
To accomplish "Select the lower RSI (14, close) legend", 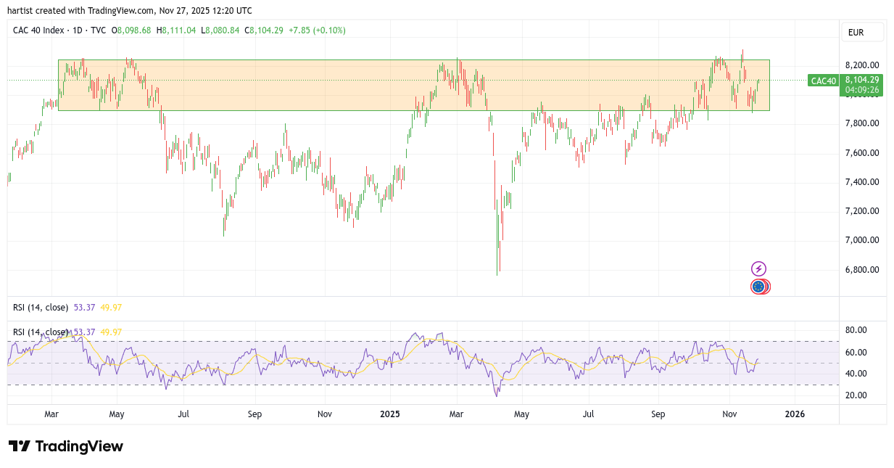I will 41,332.
